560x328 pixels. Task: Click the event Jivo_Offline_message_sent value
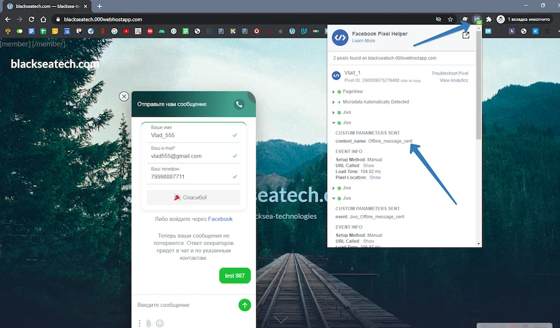click(x=377, y=217)
